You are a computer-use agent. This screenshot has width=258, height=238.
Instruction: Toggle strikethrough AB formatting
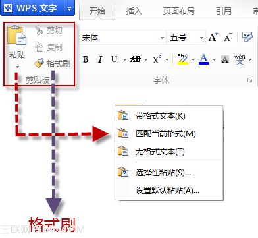tap(136, 59)
